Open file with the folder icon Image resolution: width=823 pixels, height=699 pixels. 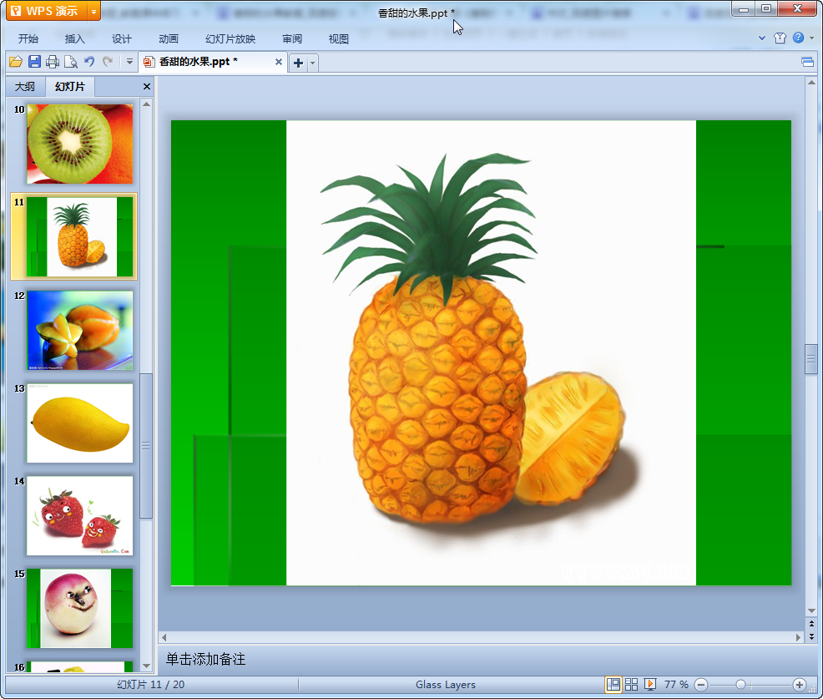pos(16,62)
